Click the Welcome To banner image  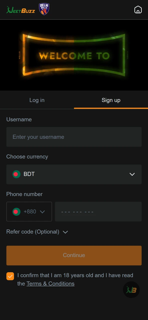pos(74,55)
